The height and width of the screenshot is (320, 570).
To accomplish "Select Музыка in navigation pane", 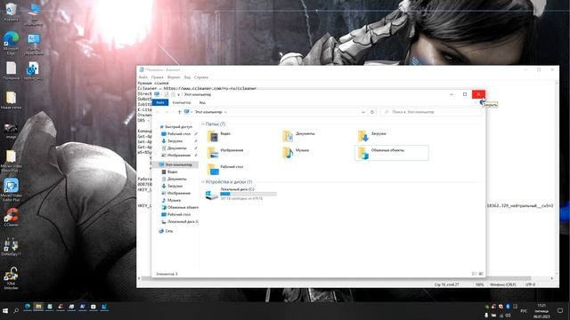I will (171, 200).
